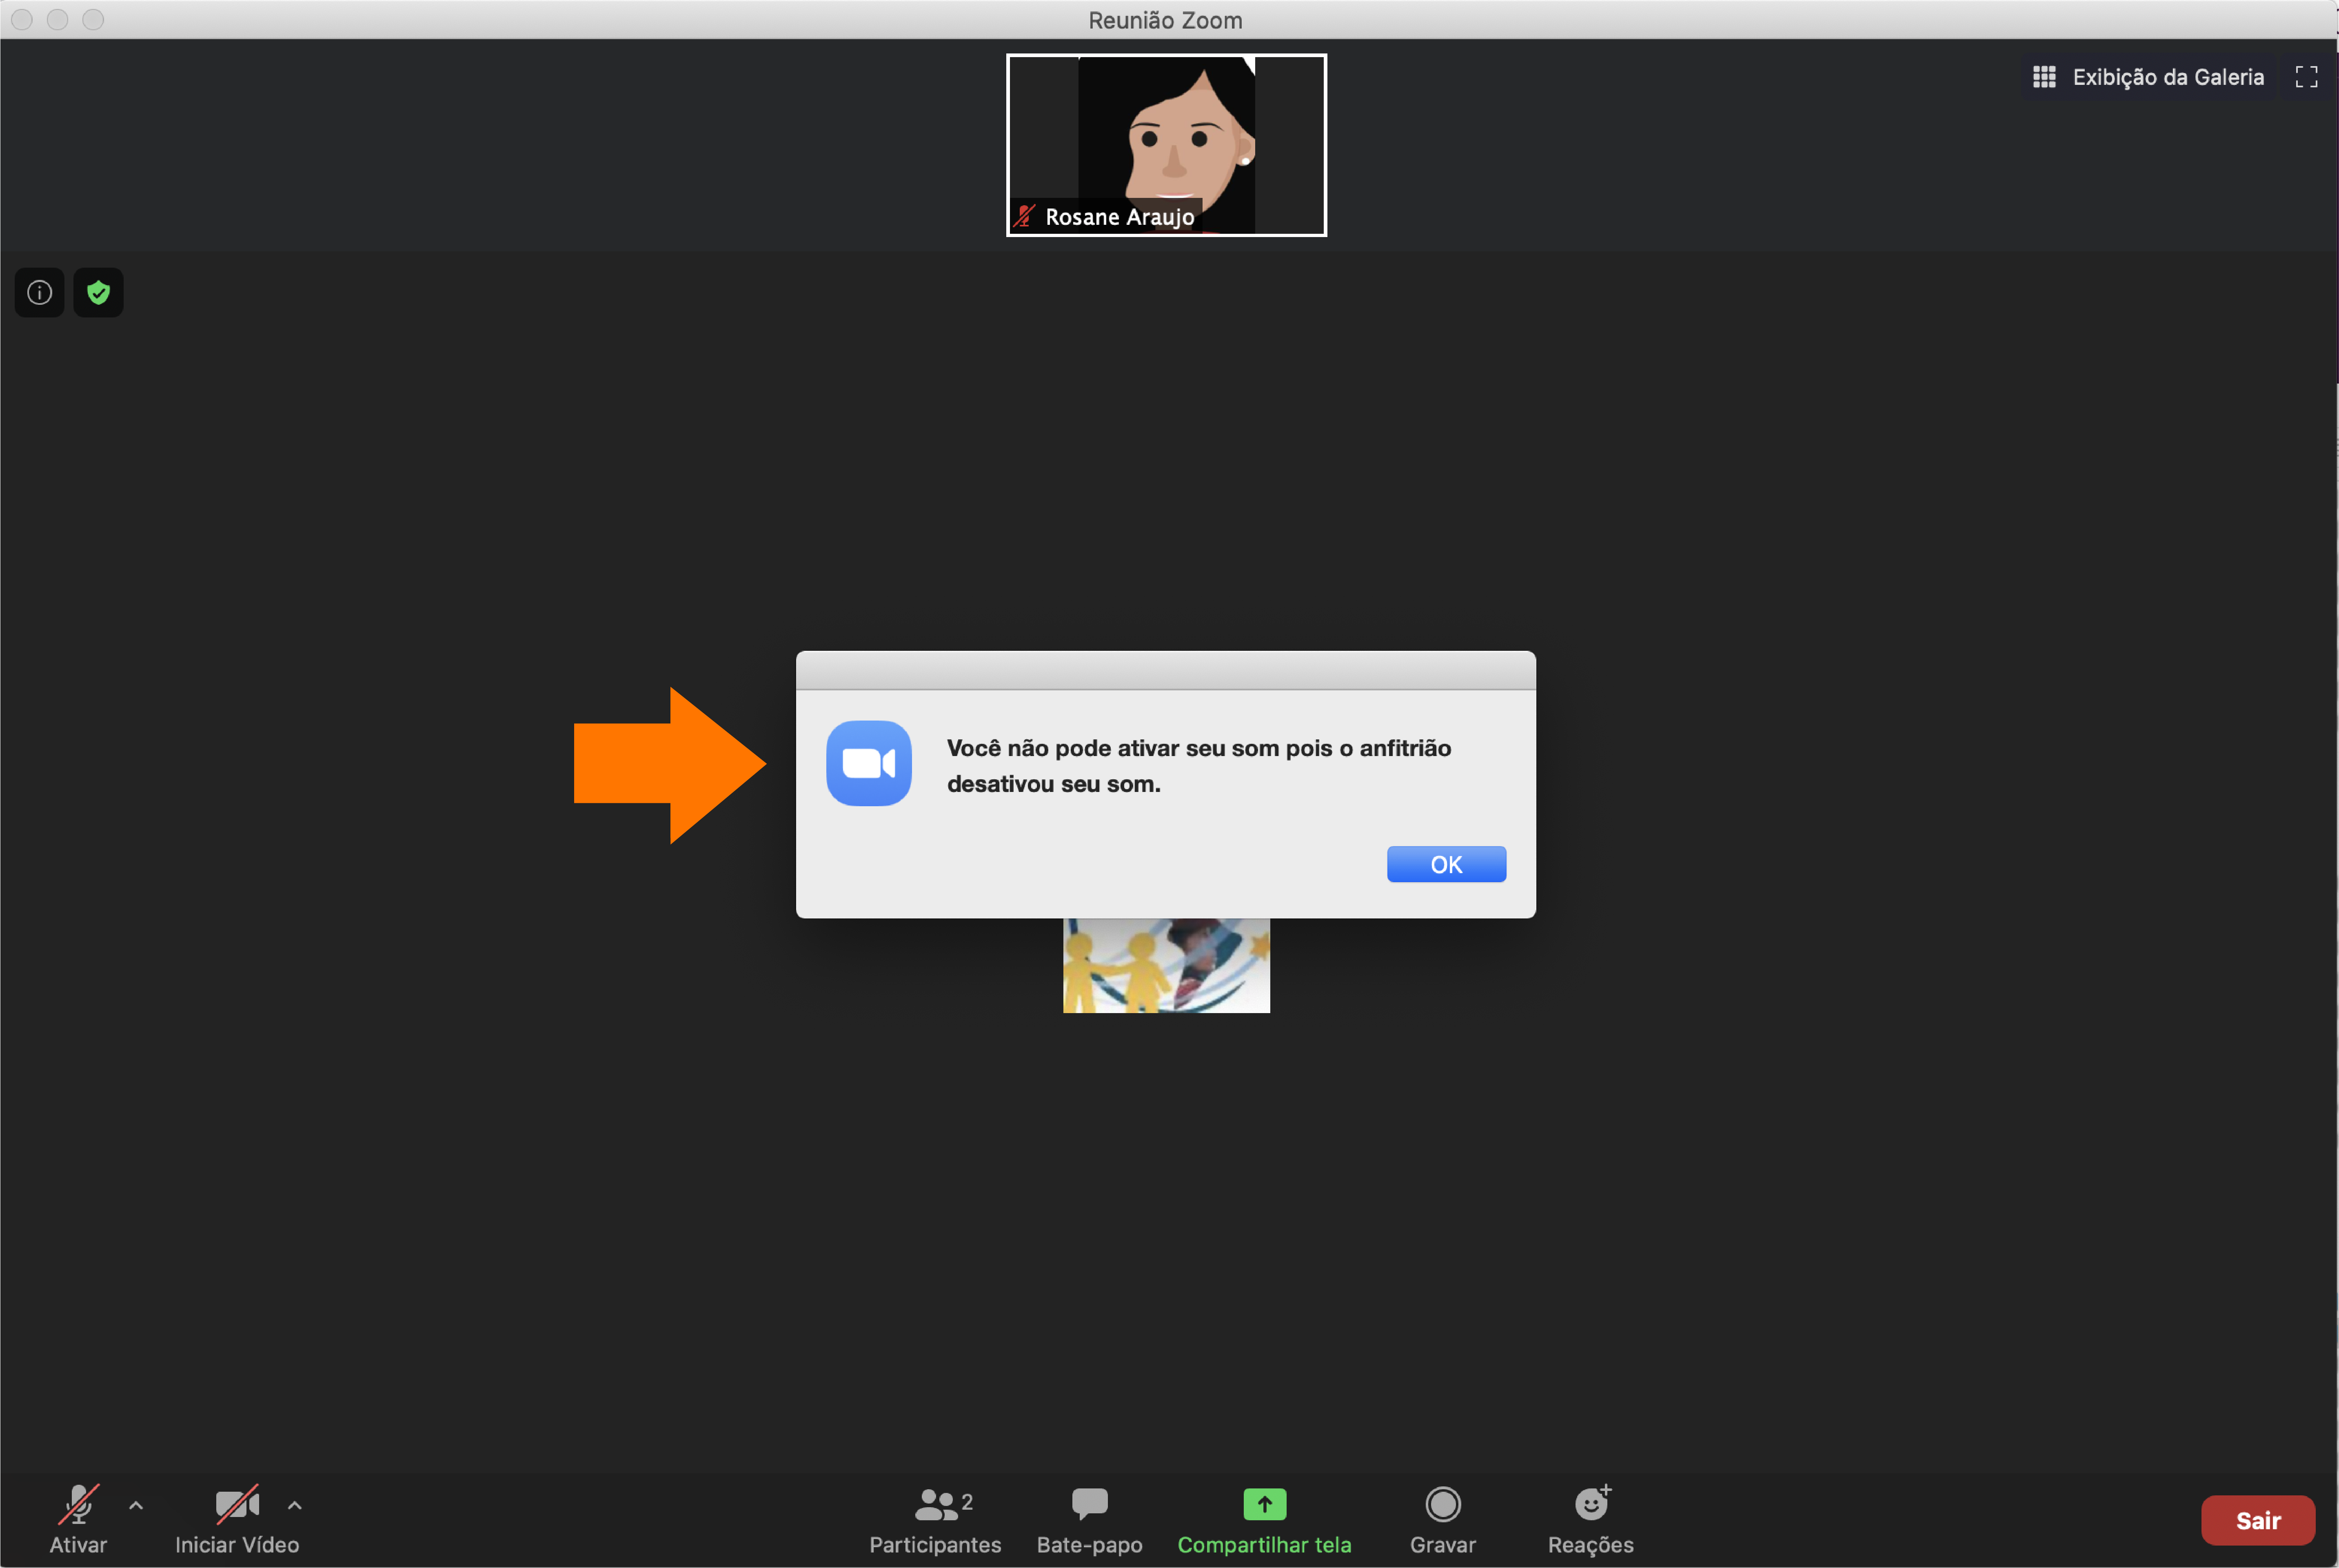Select Rosane Araujo video thumbnail

coord(1166,145)
